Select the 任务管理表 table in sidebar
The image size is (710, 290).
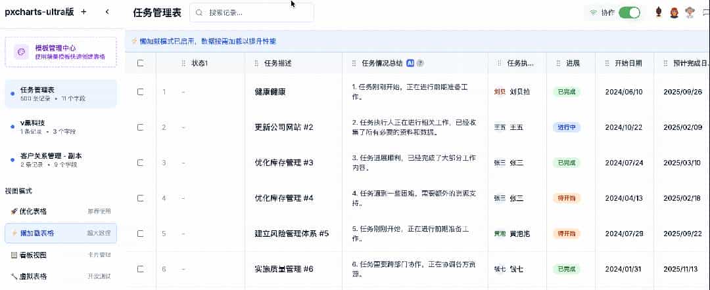tap(60, 94)
